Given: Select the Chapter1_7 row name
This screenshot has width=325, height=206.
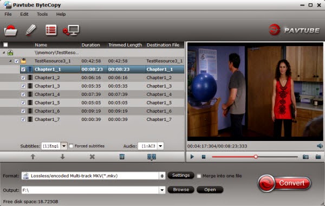Looking at the screenshot, I should point(47,119).
